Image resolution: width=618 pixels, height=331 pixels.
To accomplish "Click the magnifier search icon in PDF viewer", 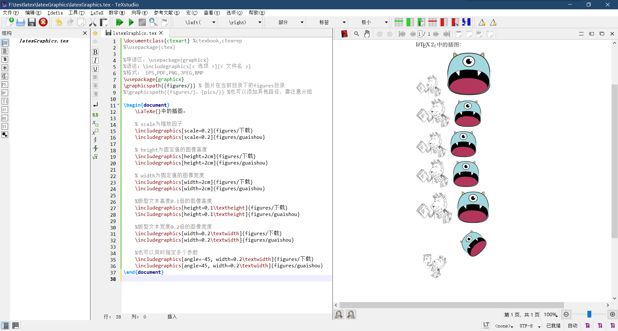I will pyautogui.click(x=357, y=34).
